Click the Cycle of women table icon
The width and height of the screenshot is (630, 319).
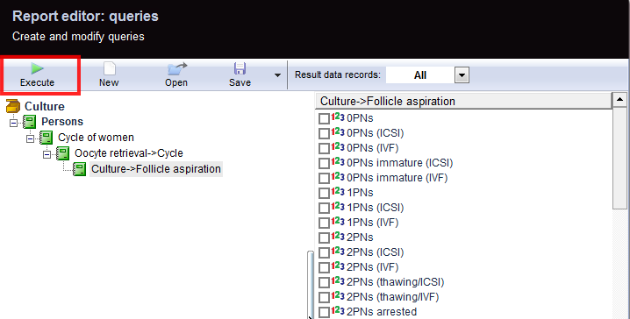pos(47,138)
